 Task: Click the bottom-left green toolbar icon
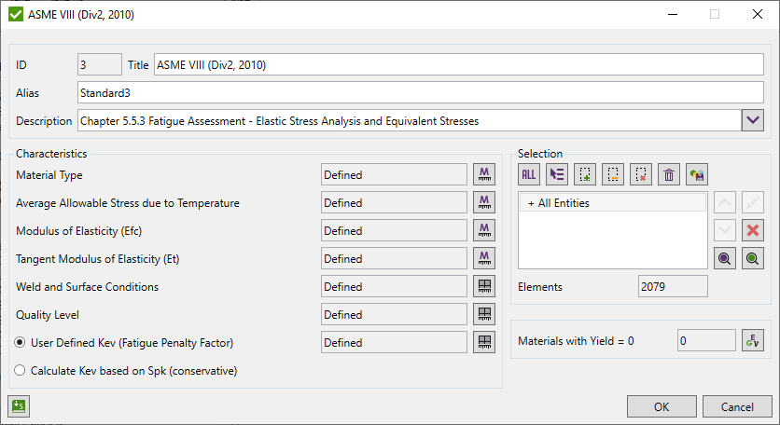tap(19, 406)
